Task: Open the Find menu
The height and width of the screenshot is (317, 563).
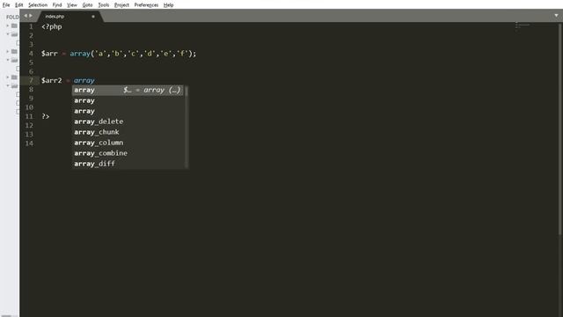Action: point(57,5)
